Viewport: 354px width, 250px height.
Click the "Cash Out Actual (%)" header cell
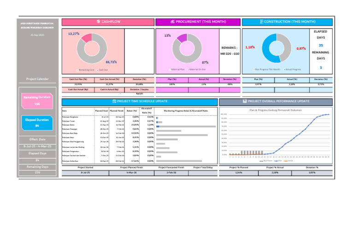click(109, 80)
